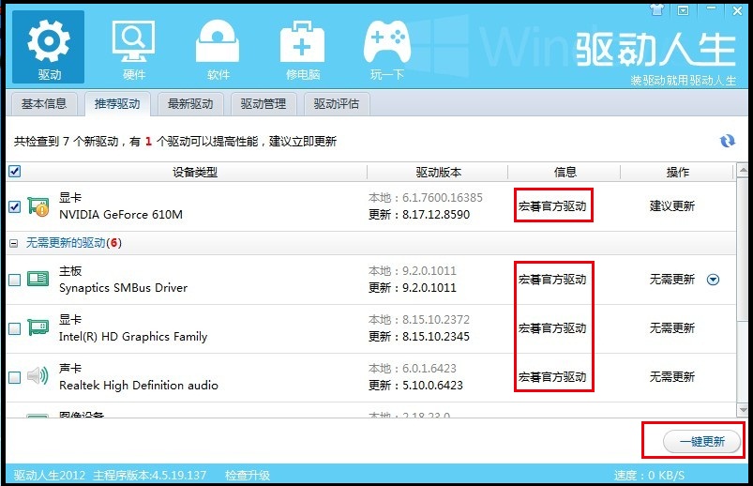Click 宏碁官方驱动 in the NVIDIA row
This screenshot has height=486, width=753.
552,206
